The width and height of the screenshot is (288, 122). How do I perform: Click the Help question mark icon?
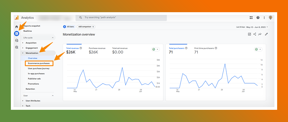pos(258,18)
